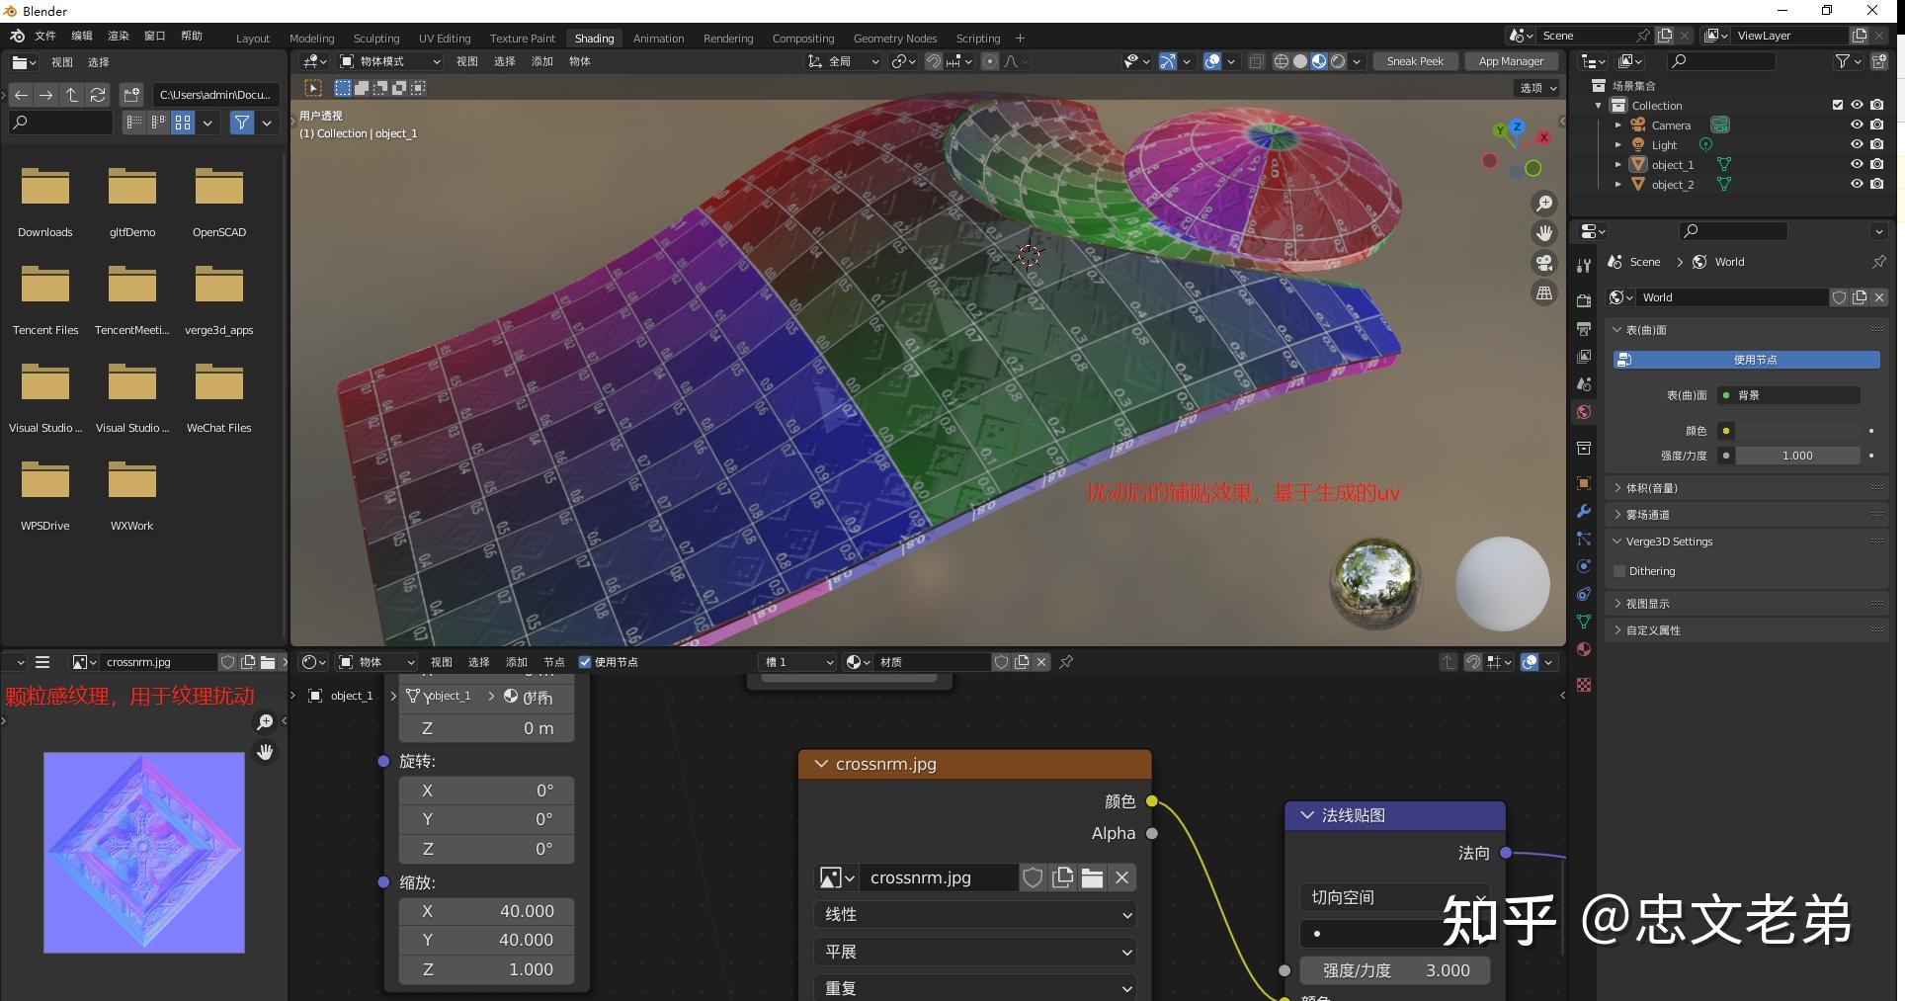Open the World properties tab icon
Image resolution: width=1905 pixels, height=1001 pixels.
coord(1584,412)
